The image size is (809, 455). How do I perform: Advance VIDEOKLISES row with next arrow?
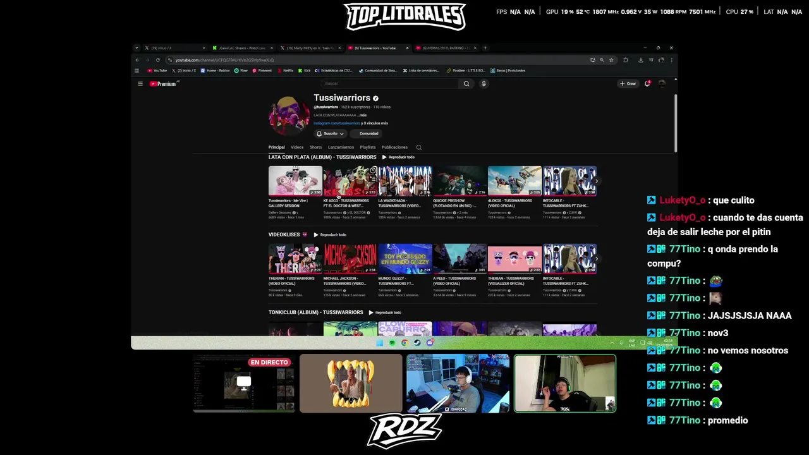[x=596, y=259]
